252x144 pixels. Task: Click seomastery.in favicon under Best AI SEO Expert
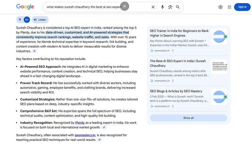pos(152,81)
